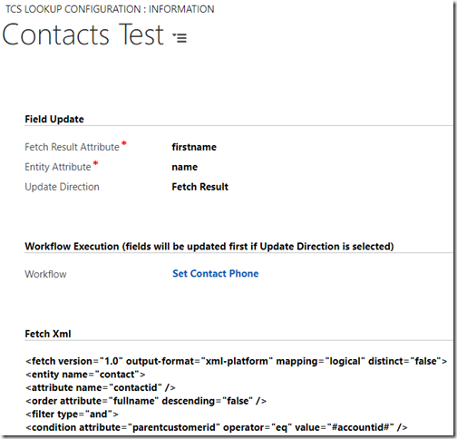Click the Entity Attribute label
This screenshot has width=457, height=439.
(58, 167)
